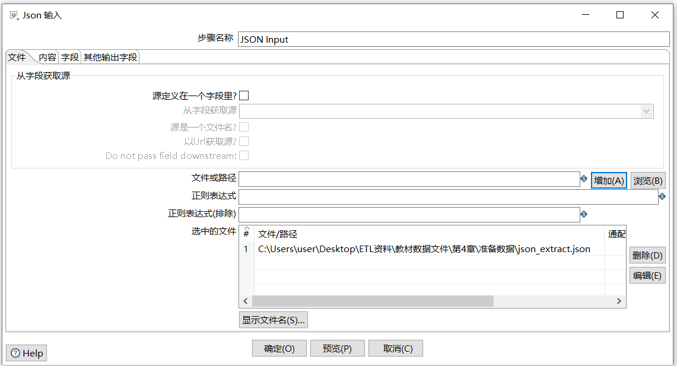Click the Help question mark icon

[x=15, y=353]
